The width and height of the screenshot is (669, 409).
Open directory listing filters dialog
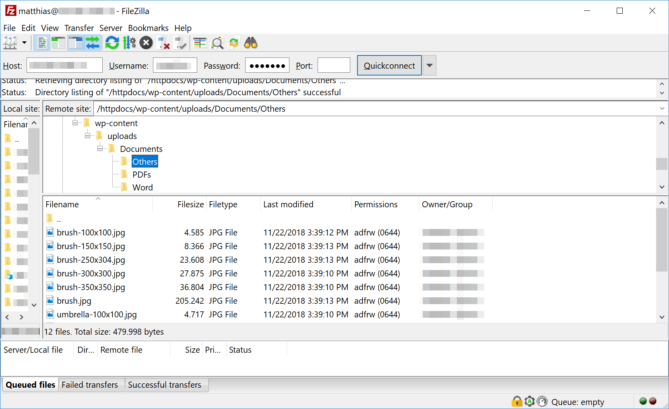coord(200,43)
